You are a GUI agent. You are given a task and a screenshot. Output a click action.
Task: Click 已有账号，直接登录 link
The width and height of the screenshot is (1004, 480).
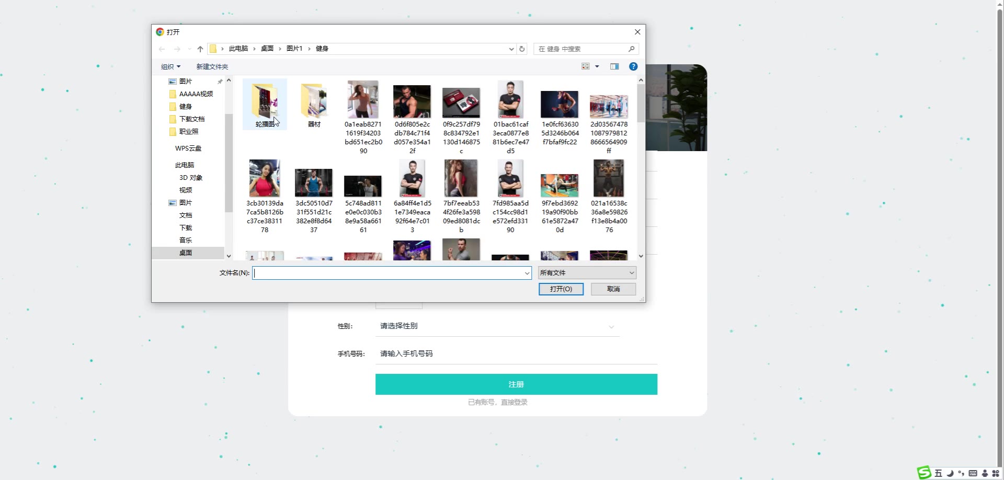(x=497, y=402)
